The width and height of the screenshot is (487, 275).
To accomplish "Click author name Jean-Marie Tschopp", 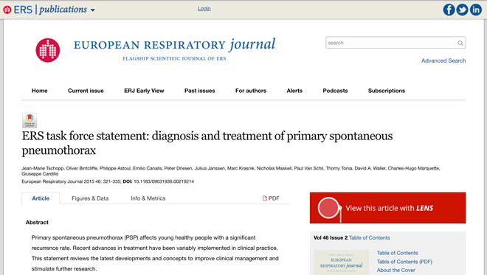I will [43, 168].
